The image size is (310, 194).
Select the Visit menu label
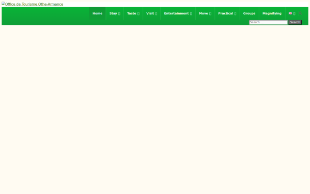coord(150,13)
